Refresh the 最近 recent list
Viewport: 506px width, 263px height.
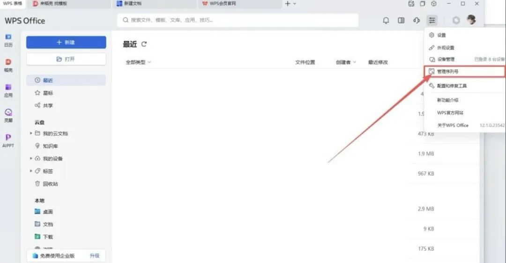[144, 44]
